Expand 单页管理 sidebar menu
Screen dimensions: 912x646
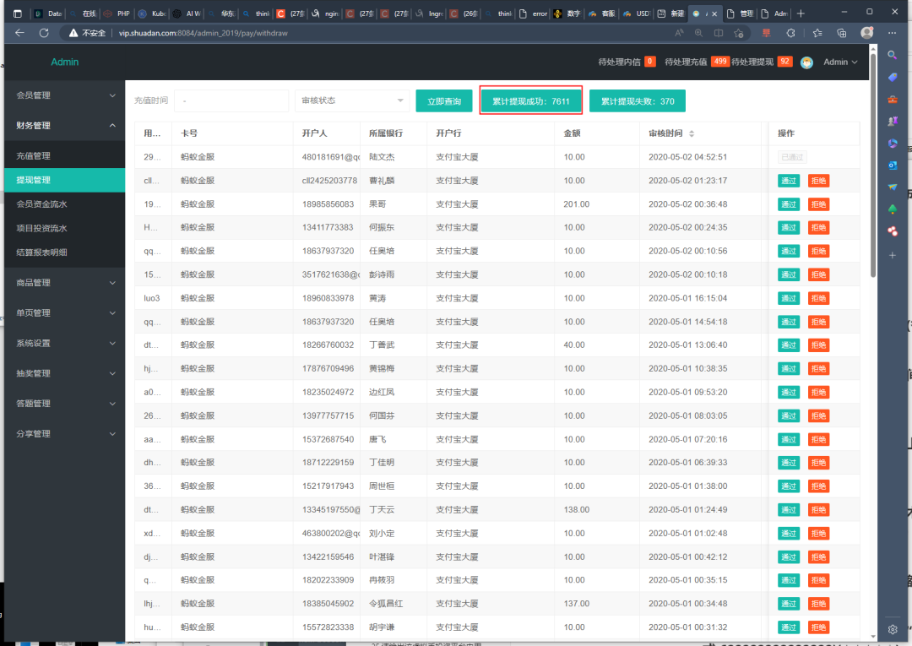(x=64, y=312)
